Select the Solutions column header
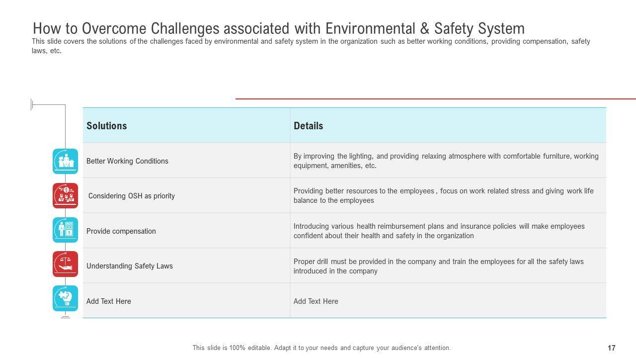The image size is (636, 358). coord(107,126)
